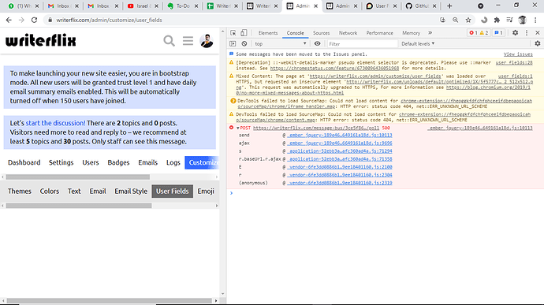Image resolution: width=544 pixels, height=305 pixels.
Task: Open the admin Emails section
Action: 147,162
